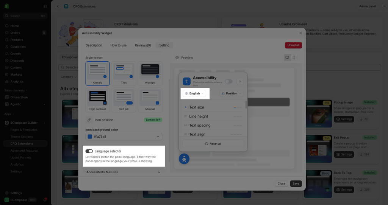Open the Home sidebar icon
388x205 pixels.
[7, 26]
